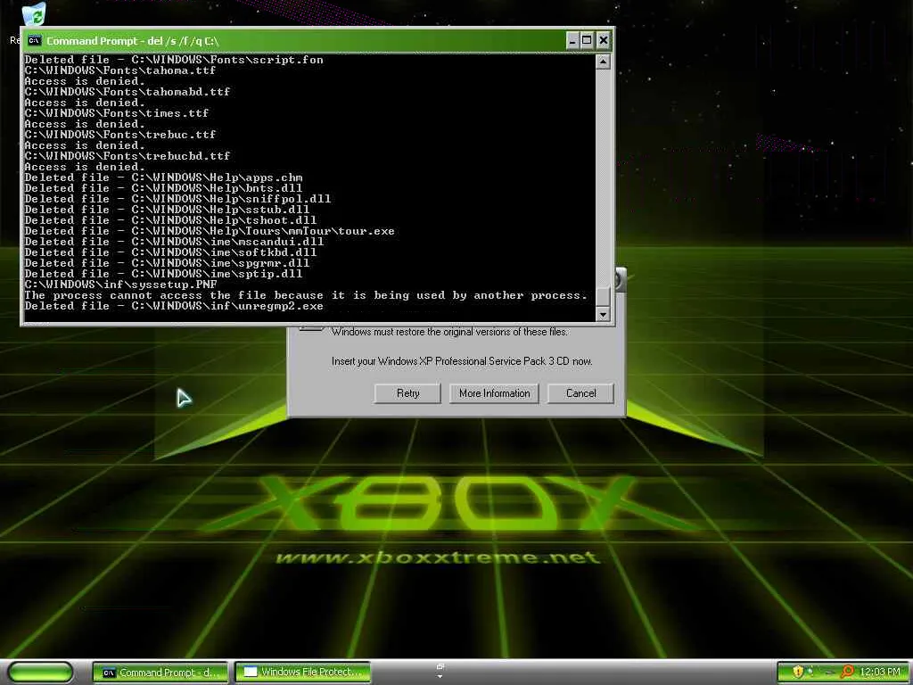Click line ending with sniffpol.dll
Viewport: 913px width, 685px height.
point(177,199)
